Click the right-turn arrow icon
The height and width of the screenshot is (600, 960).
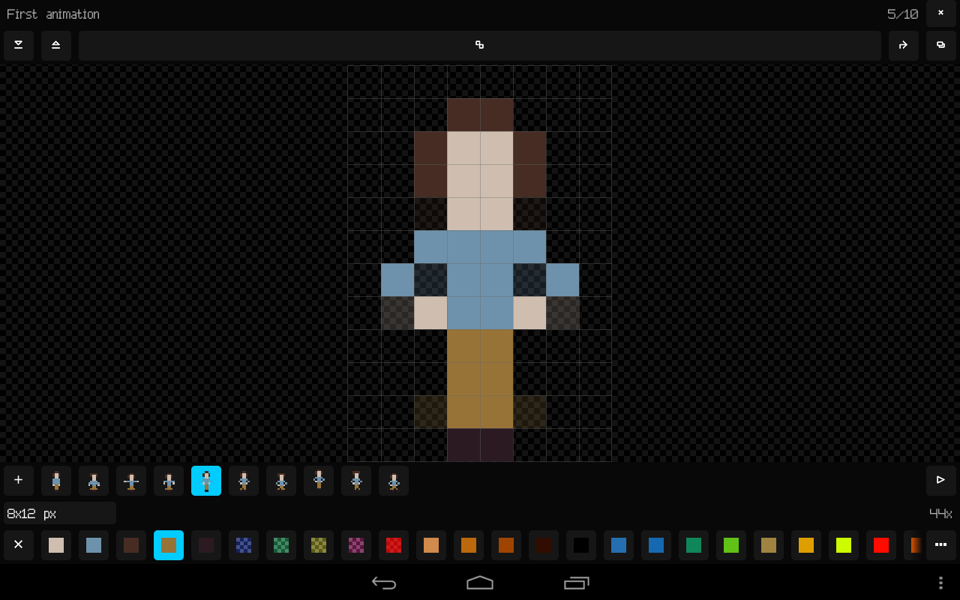(x=904, y=45)
